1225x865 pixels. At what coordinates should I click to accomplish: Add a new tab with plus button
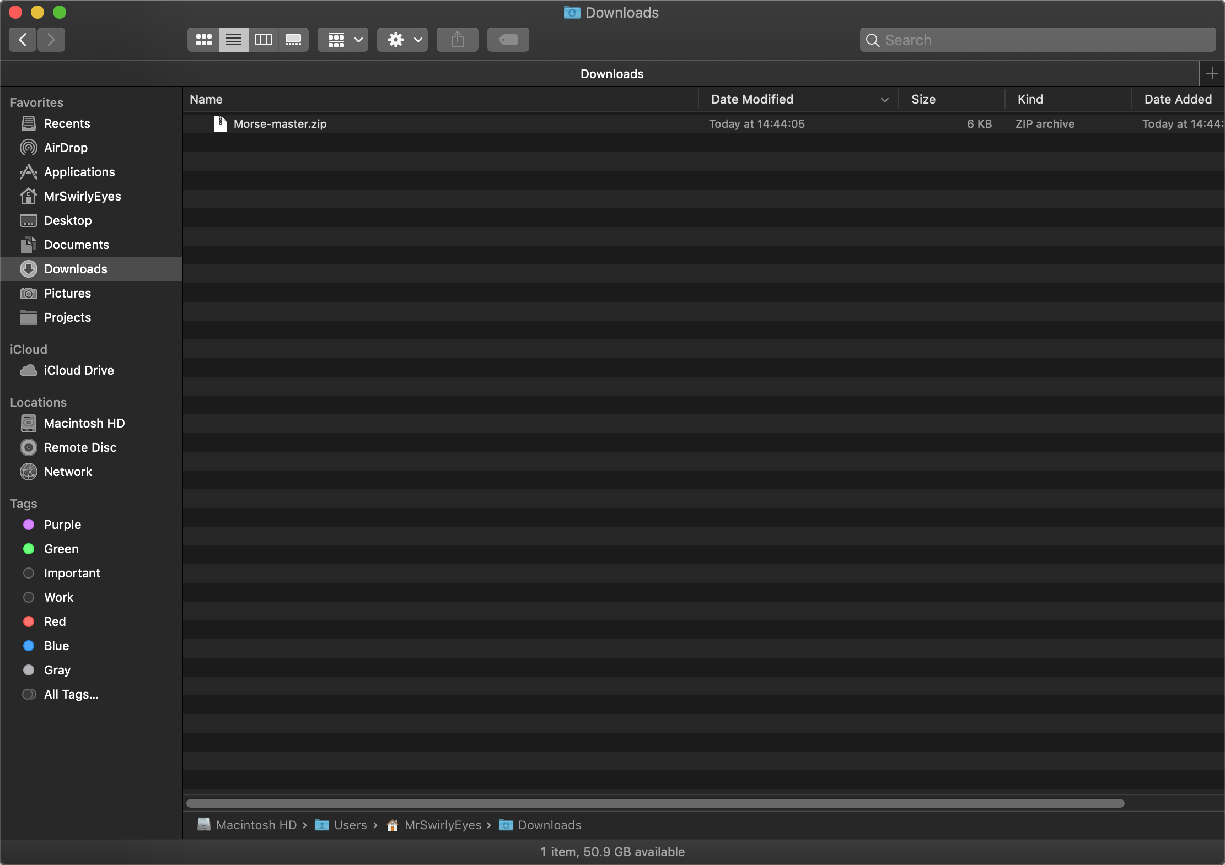click(1212, 73)
